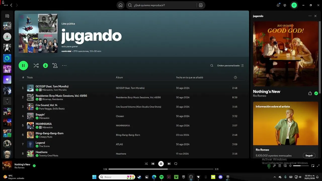Select the Heathens track title

42,152
